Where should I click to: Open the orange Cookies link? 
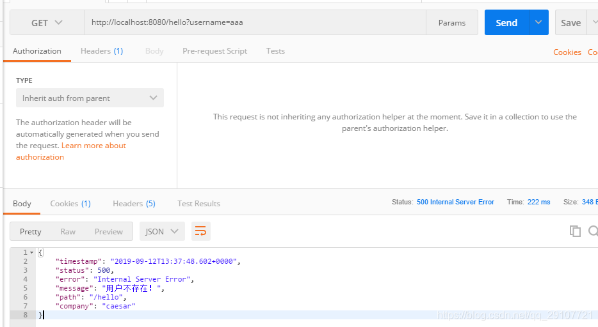tap(567, 52)
